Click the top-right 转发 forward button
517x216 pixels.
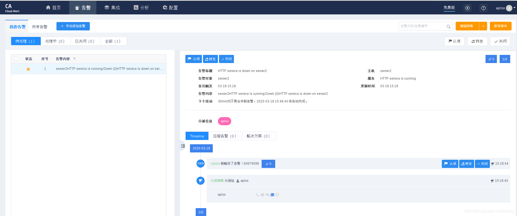[x=477, y=41]
